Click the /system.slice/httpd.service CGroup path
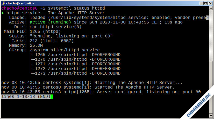Screen dimensions: 214x119 tap(65, 50)
